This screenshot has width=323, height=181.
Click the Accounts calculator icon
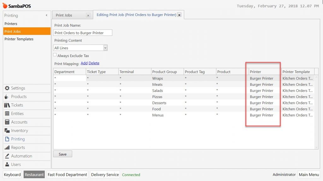coord(7,122)
